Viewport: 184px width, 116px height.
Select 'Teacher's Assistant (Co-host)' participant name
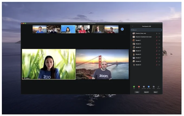click(x=143, y=37)
